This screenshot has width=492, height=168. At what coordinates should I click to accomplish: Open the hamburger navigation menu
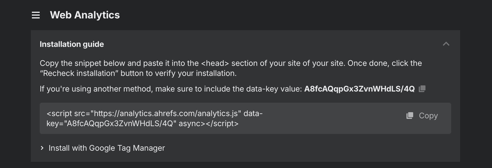[x=36, y=15]
